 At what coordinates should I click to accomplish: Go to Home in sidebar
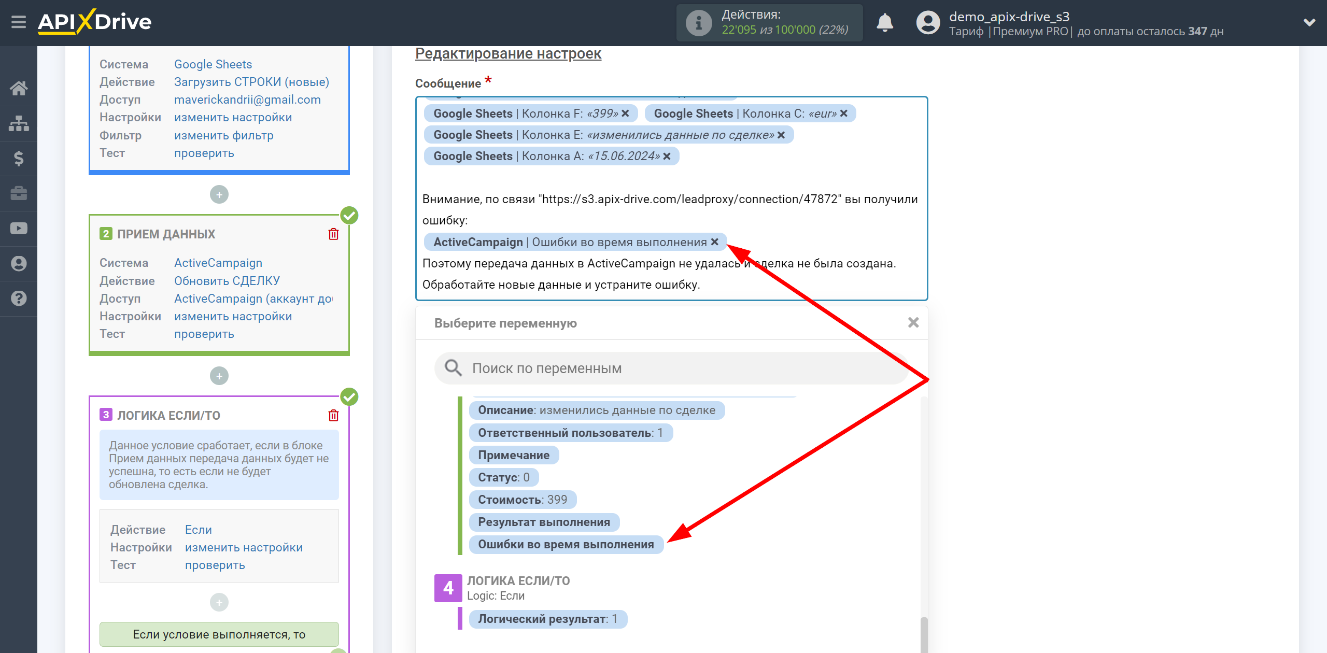pos(19,88)
